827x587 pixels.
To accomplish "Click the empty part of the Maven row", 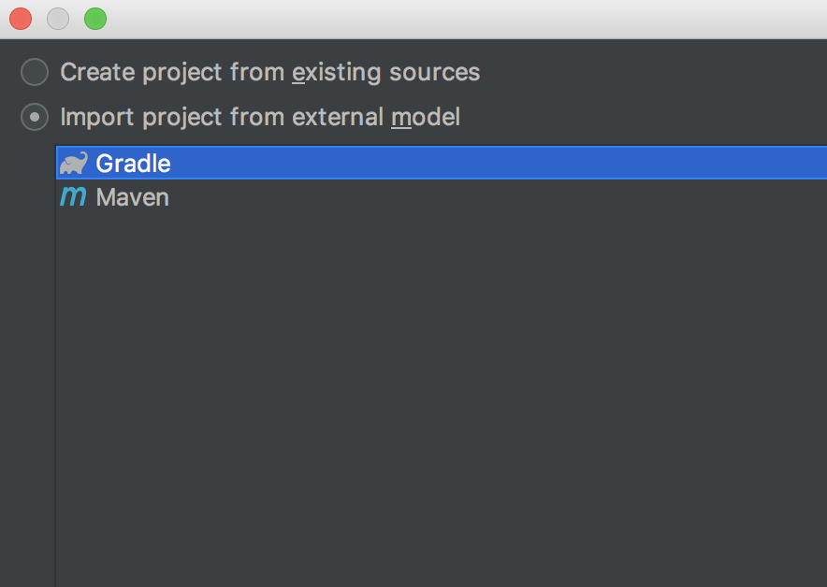I will tap(498, 197).
